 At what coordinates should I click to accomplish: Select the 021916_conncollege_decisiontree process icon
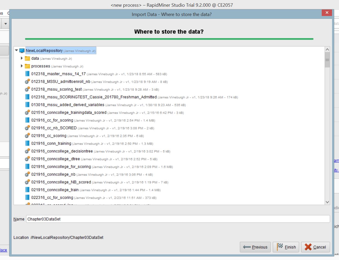(x=27, y=151)
